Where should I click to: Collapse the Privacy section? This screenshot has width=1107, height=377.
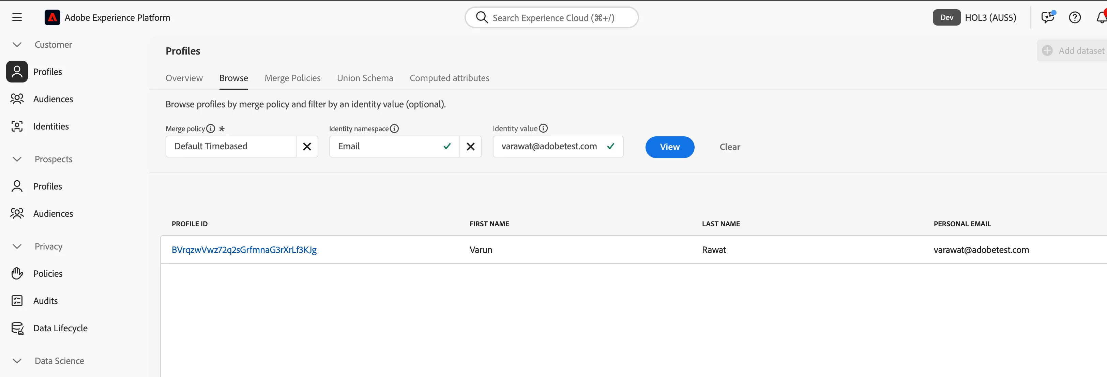17,246
